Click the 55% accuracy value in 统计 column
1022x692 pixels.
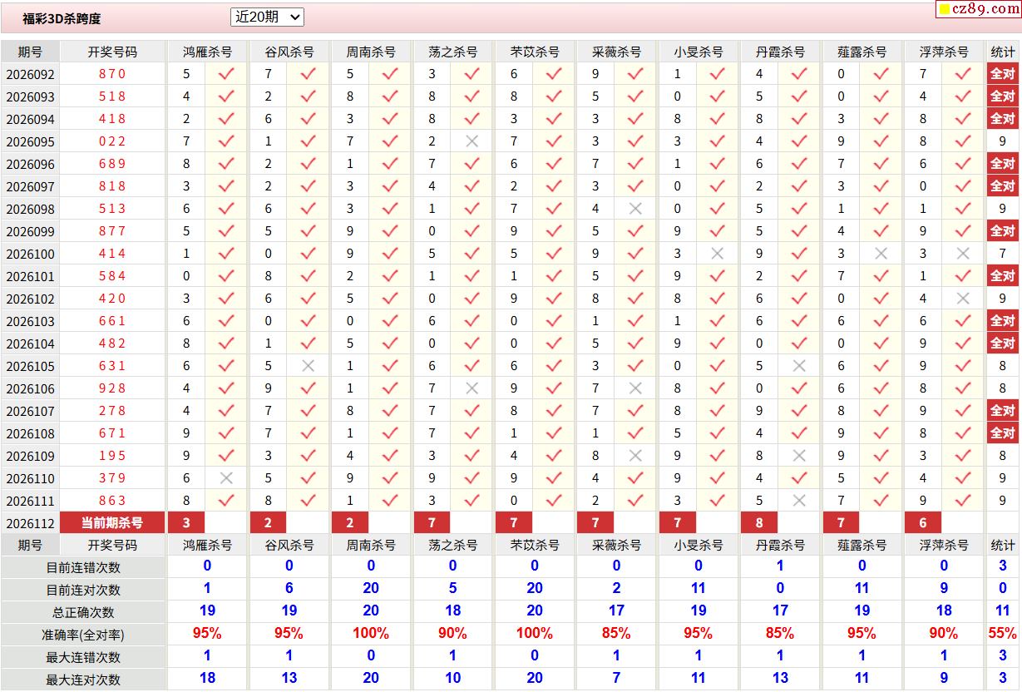point(1003,633)
